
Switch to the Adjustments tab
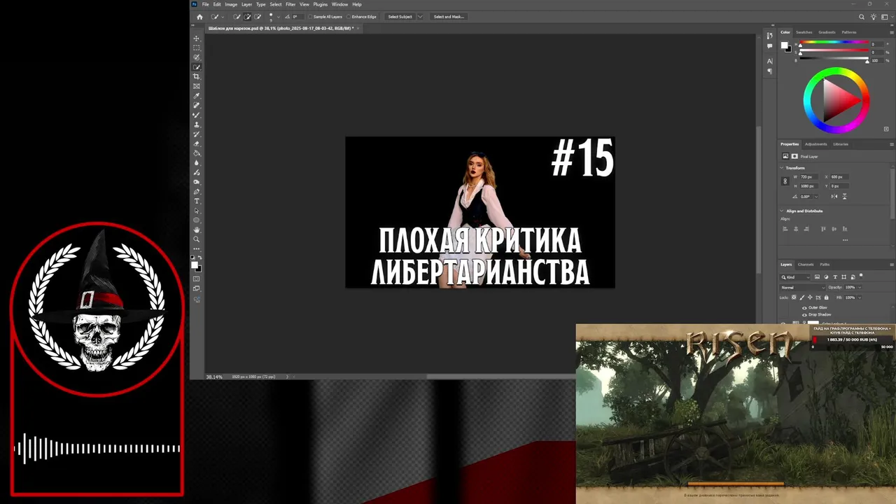[815, 144]
